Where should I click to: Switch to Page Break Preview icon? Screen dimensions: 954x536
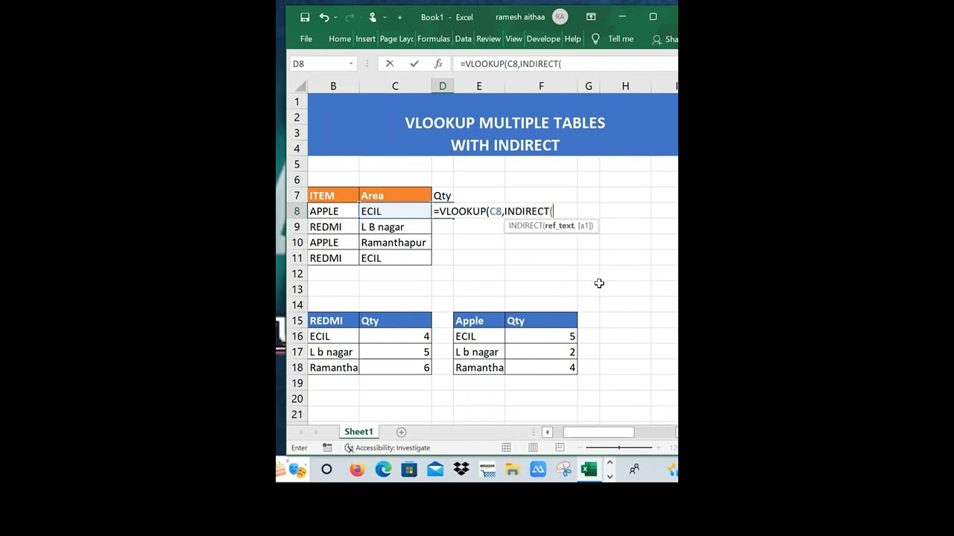pyautogui.click(x=560, y=447)
